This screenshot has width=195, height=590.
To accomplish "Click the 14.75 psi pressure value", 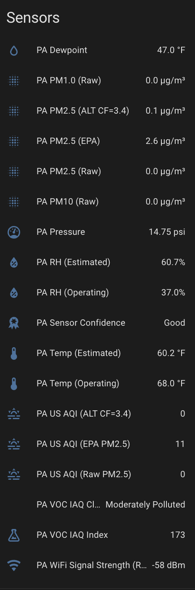I will [x=167, y=232].
